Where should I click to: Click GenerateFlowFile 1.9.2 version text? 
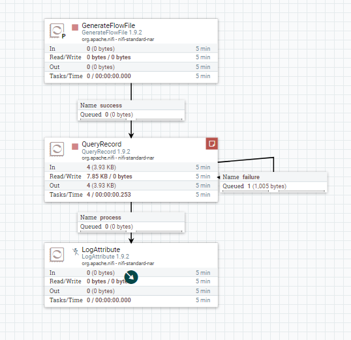tap(112, 33)
